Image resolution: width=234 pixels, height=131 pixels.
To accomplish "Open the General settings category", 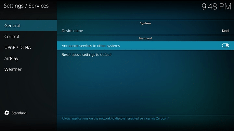I will click(28, 26).
